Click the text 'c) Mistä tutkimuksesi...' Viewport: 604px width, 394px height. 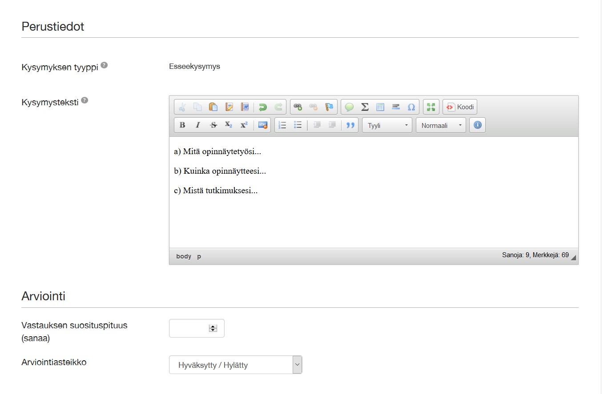pos(216,191)
